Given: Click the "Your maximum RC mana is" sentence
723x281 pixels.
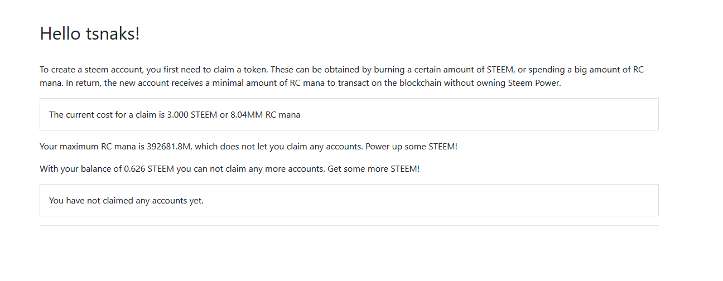Looking at the screenshot, I should click(x=92, y=147).
